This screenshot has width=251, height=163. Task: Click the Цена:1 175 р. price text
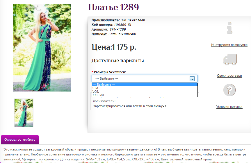pyautogui.click(x=114, y=47)
